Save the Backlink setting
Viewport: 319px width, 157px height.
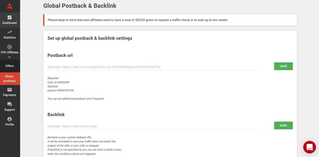pyautogui.click(x=283, y=126)
